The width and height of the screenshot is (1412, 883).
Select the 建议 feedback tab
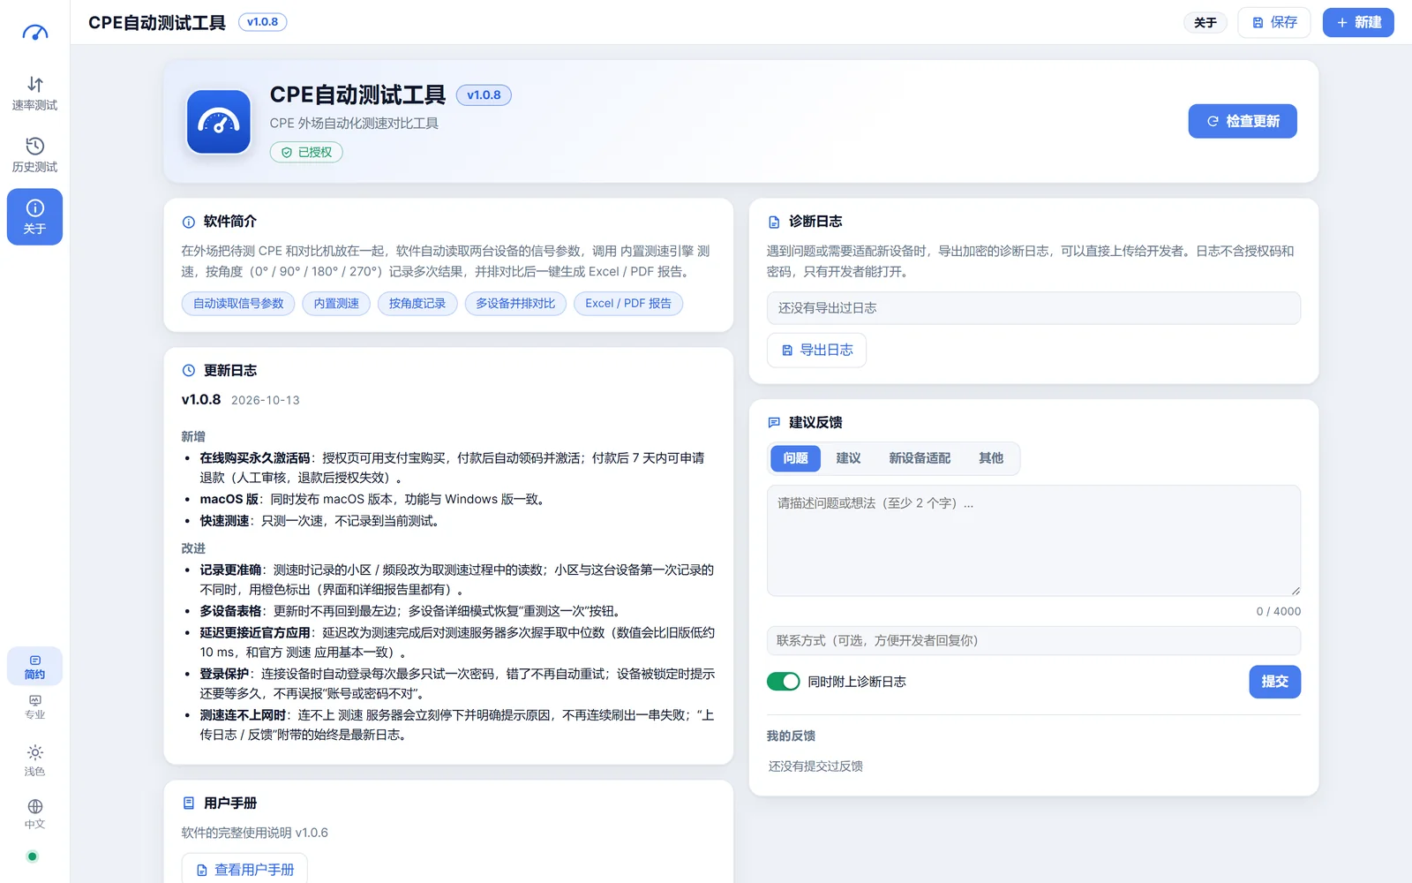(848, 458)
